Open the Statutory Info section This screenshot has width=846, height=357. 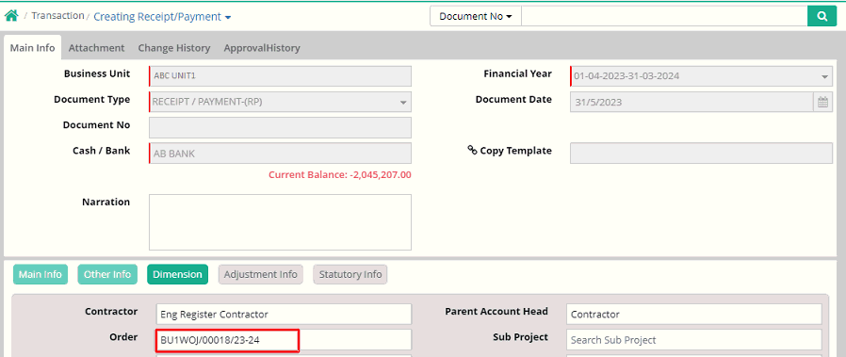(x=350, y=274)
